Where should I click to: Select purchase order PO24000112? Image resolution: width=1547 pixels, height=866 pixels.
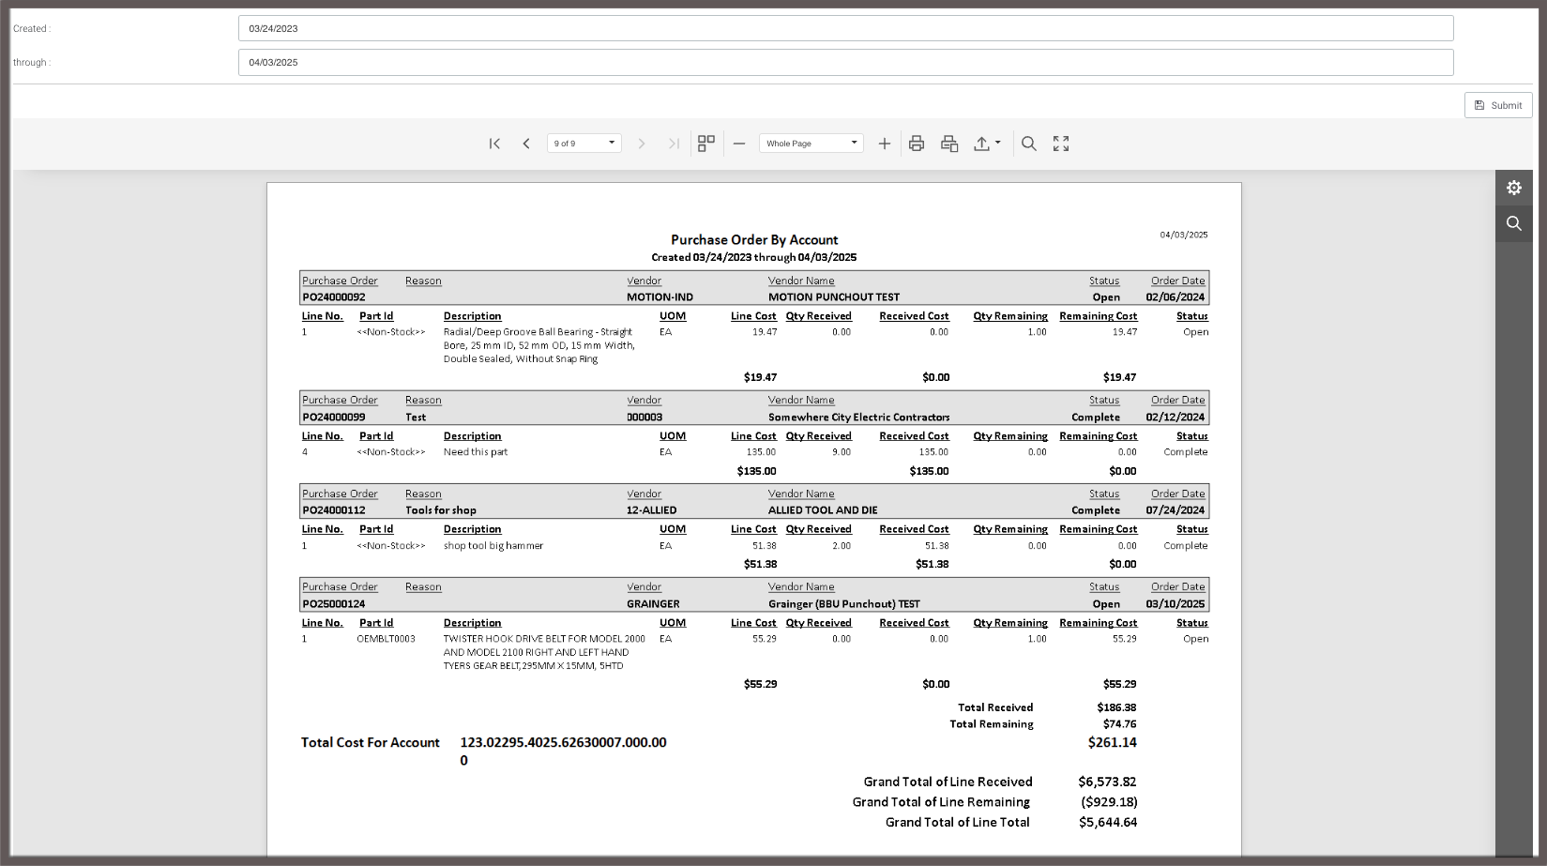coord(334,510)
